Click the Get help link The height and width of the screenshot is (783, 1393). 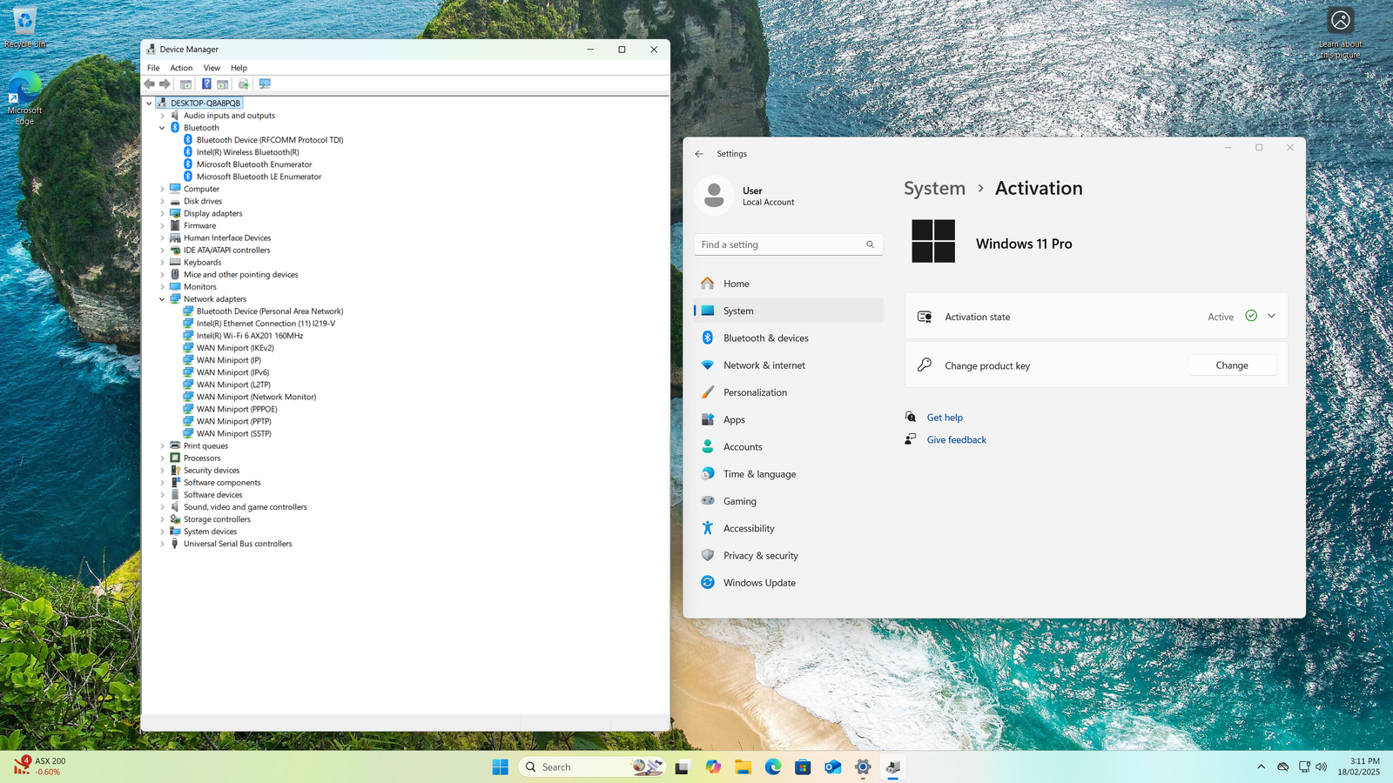pyautogui.click(x=945, y=418)
